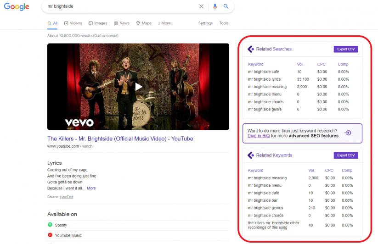This screenshot has height=244, width=378.
Task: Switch to the News tab
Action: [122, 23]
